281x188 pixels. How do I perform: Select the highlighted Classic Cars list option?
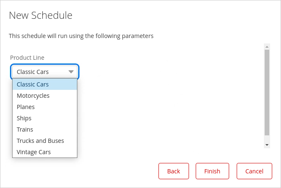(x=45, y=84)
